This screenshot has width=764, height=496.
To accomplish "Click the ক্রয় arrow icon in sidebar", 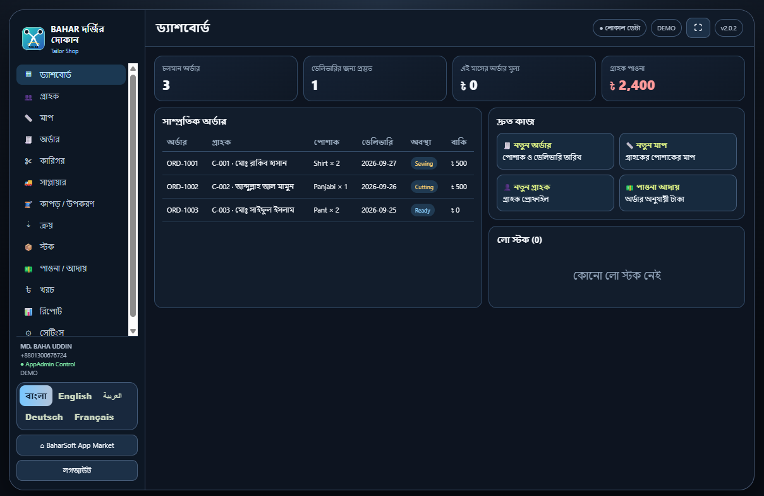I will coord(28,225).
